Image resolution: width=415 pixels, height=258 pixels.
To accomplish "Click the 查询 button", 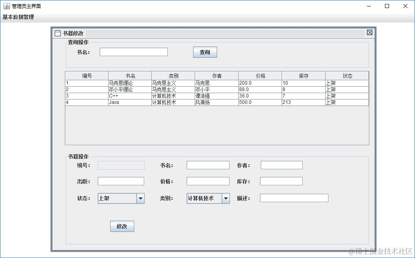I will point(205,52).
